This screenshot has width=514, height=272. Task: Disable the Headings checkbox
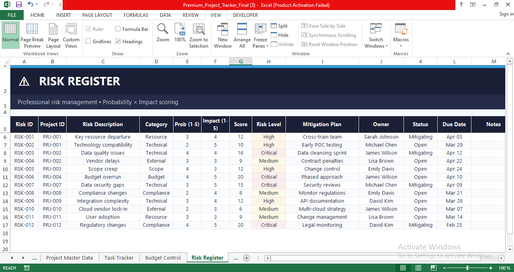pos(118,41)
